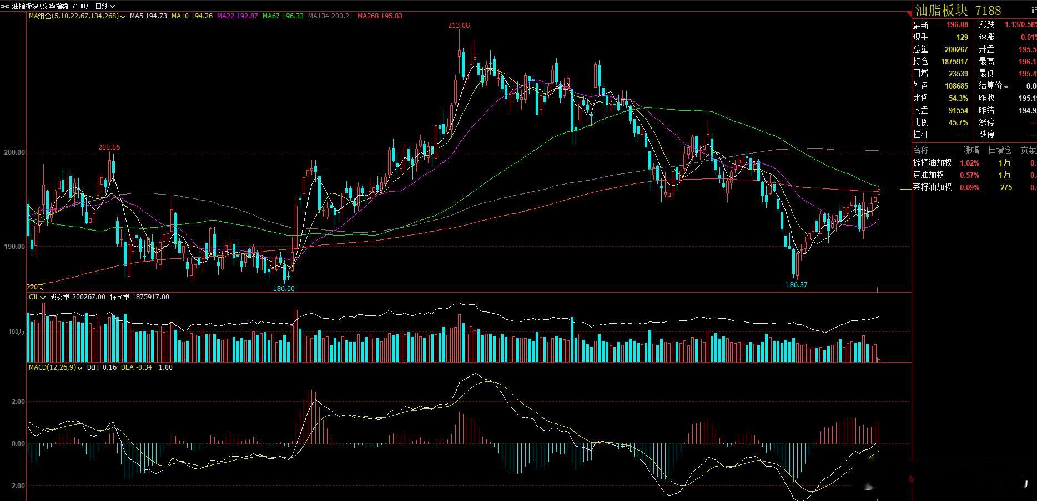The width and height of the screenshot is (1037, 501).
Task: Click the 油脂板块 7188 quote panel header
Action: pyautogui.click(x=958, y=11)
